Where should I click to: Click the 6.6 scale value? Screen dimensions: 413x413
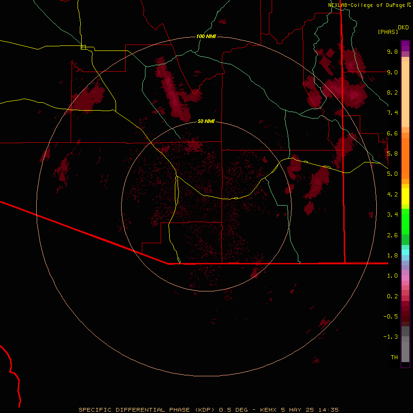[x=392, y=133]
